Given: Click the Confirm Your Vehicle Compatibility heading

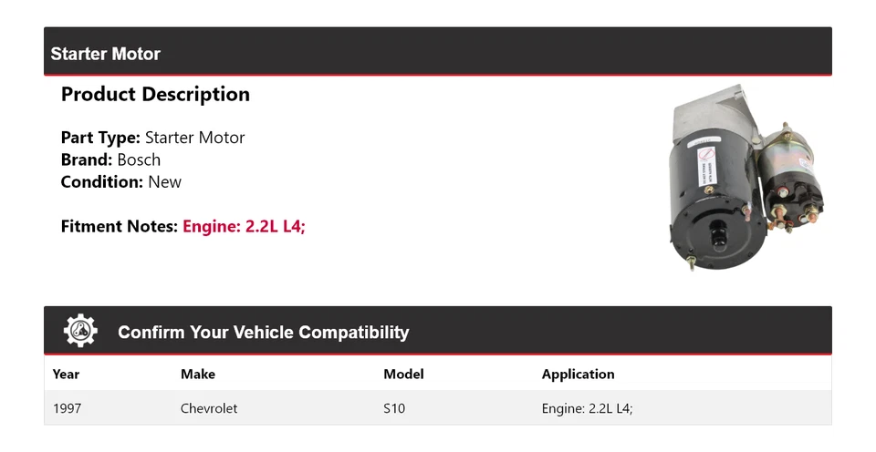Looking at the screenshot, I should pyautogui.click(x=263, y=333).
